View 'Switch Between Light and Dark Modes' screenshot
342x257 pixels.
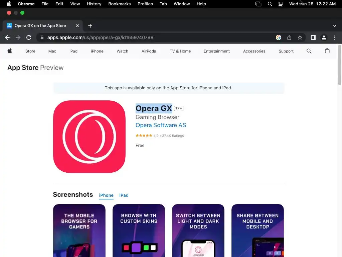coord(198,231)
